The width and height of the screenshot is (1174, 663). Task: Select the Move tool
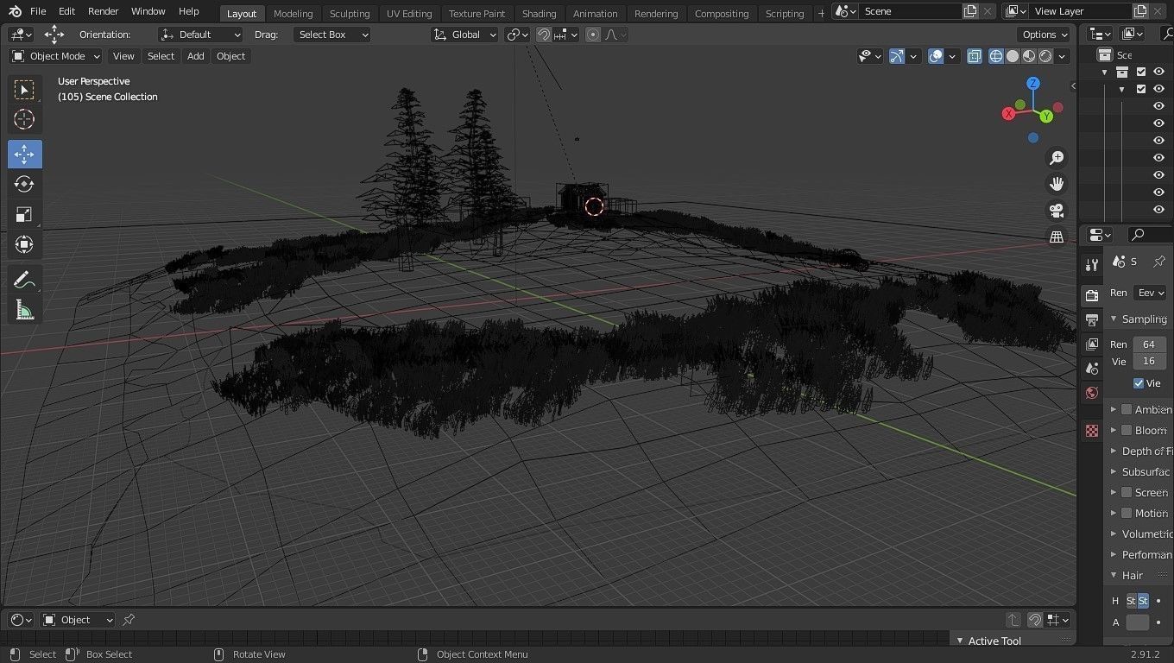24,155
